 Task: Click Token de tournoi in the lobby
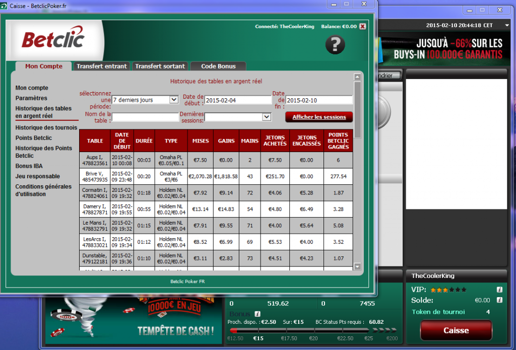click(438, 312)
